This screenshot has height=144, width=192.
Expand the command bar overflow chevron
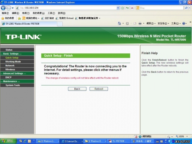coord(190,22)
